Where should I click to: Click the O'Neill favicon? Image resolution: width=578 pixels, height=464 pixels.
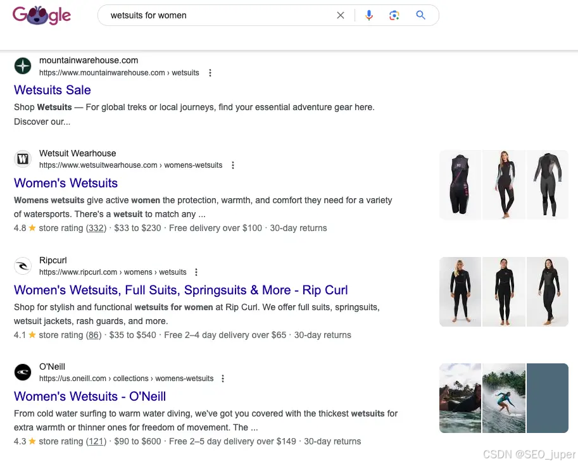tap(23, 372)
